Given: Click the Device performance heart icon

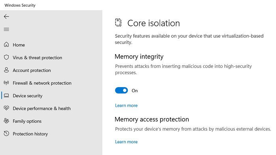Looking at the screenshot, I should pyautogui.click(x=6, y=108).
